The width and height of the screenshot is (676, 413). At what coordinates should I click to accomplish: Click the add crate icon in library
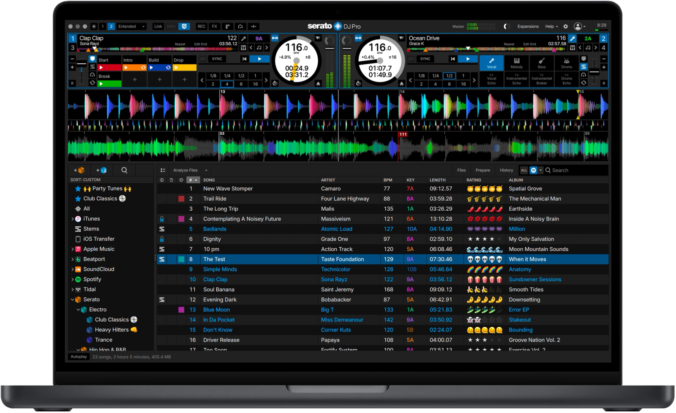pos(79,170)
